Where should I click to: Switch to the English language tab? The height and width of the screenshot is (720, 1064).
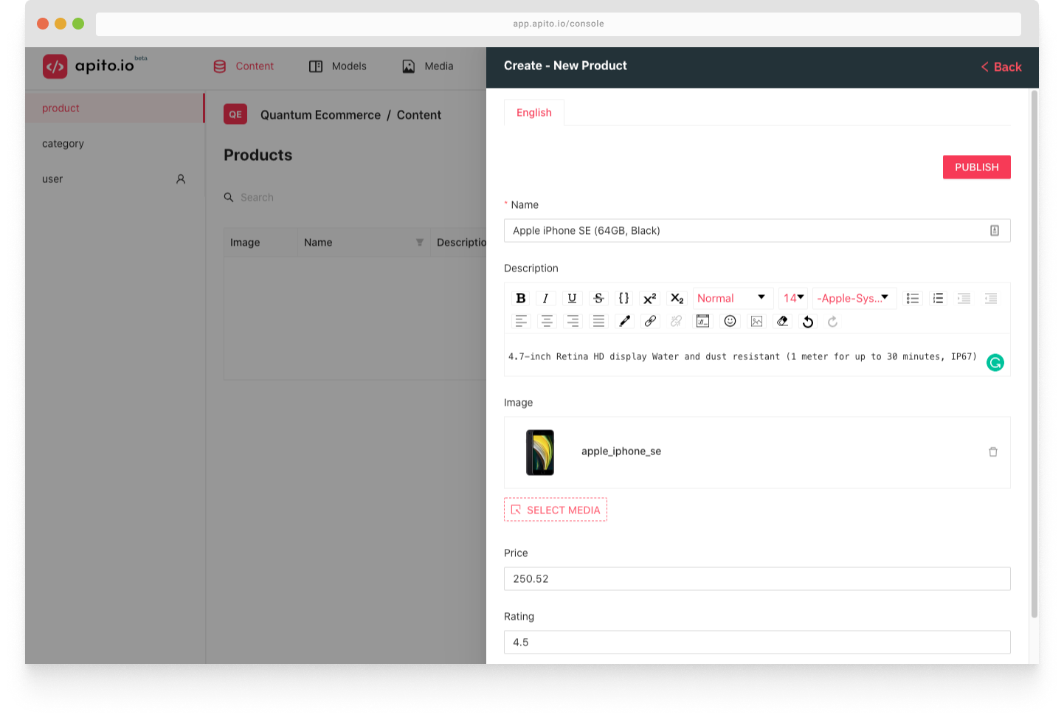tap(534, 112)
